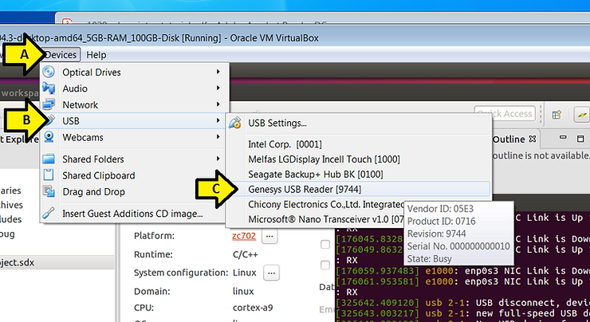590x322 pixels.
Task: Click the Guest Additions screwdriver icon
Action: (x=49, y=214)
